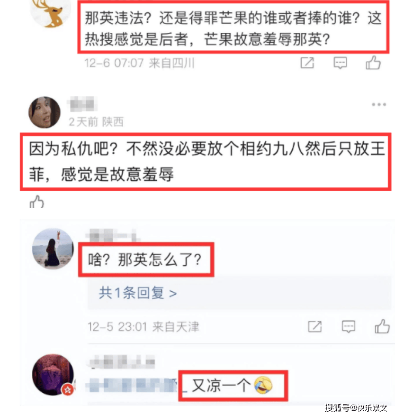Select the 啥？那英怎么了？ comment text

click(145, 259)
